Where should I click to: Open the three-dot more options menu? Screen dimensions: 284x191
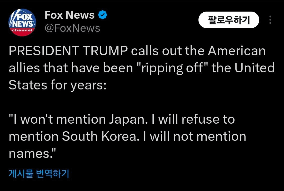[270, 20]
